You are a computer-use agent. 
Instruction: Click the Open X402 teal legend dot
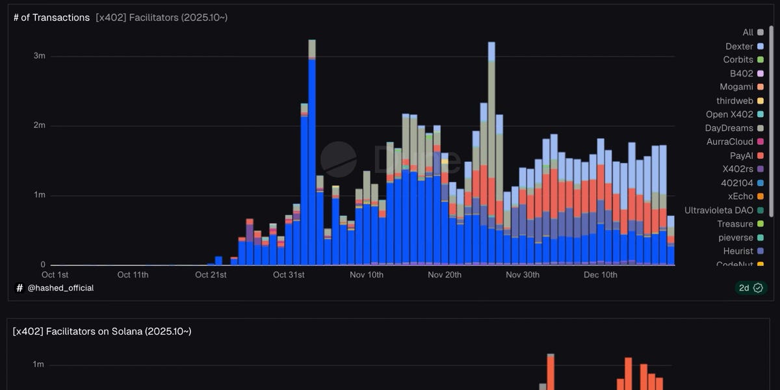coord(760,114)
